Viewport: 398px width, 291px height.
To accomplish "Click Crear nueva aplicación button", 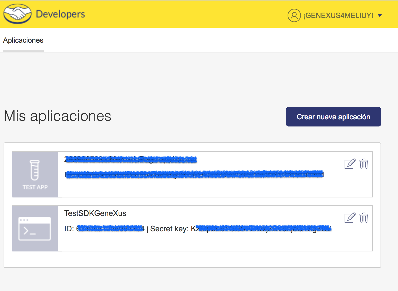I will (333, 117).
